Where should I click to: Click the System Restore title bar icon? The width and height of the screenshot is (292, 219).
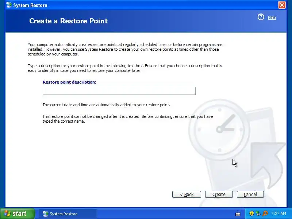coord(9,5)
